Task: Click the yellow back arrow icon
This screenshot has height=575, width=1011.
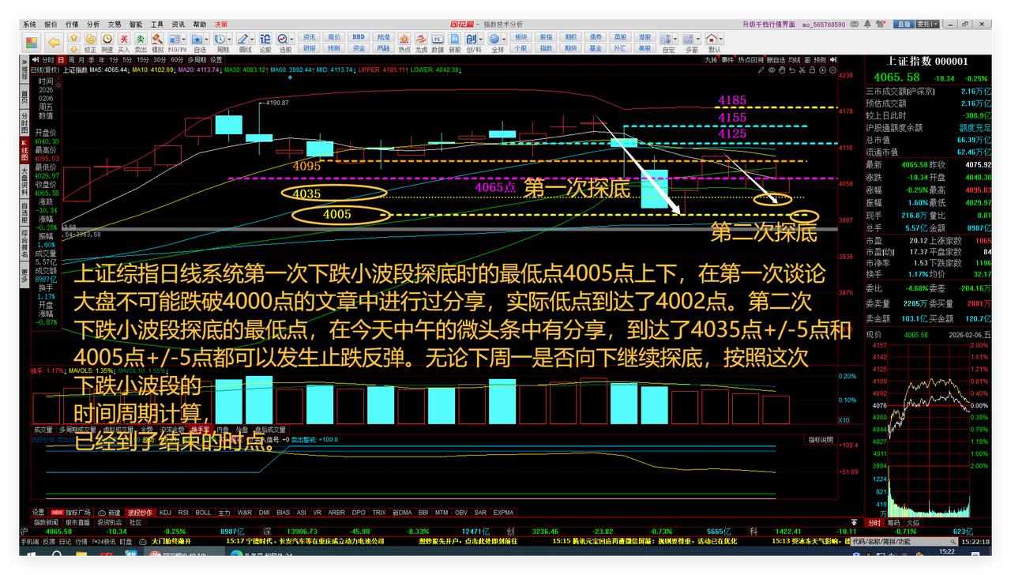Action: pos(54,43)
